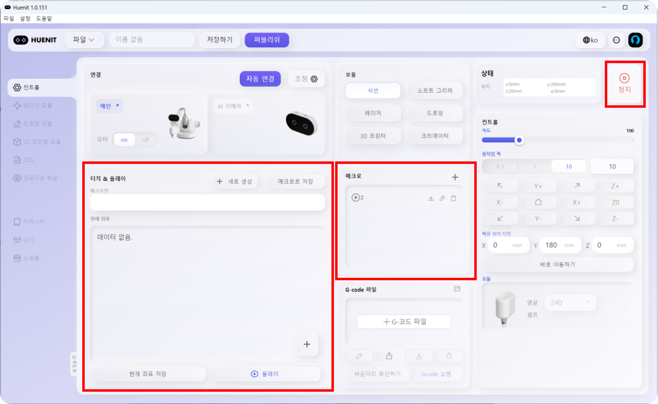Go to 레이저 모듈 in sidebar

point(37,105)
